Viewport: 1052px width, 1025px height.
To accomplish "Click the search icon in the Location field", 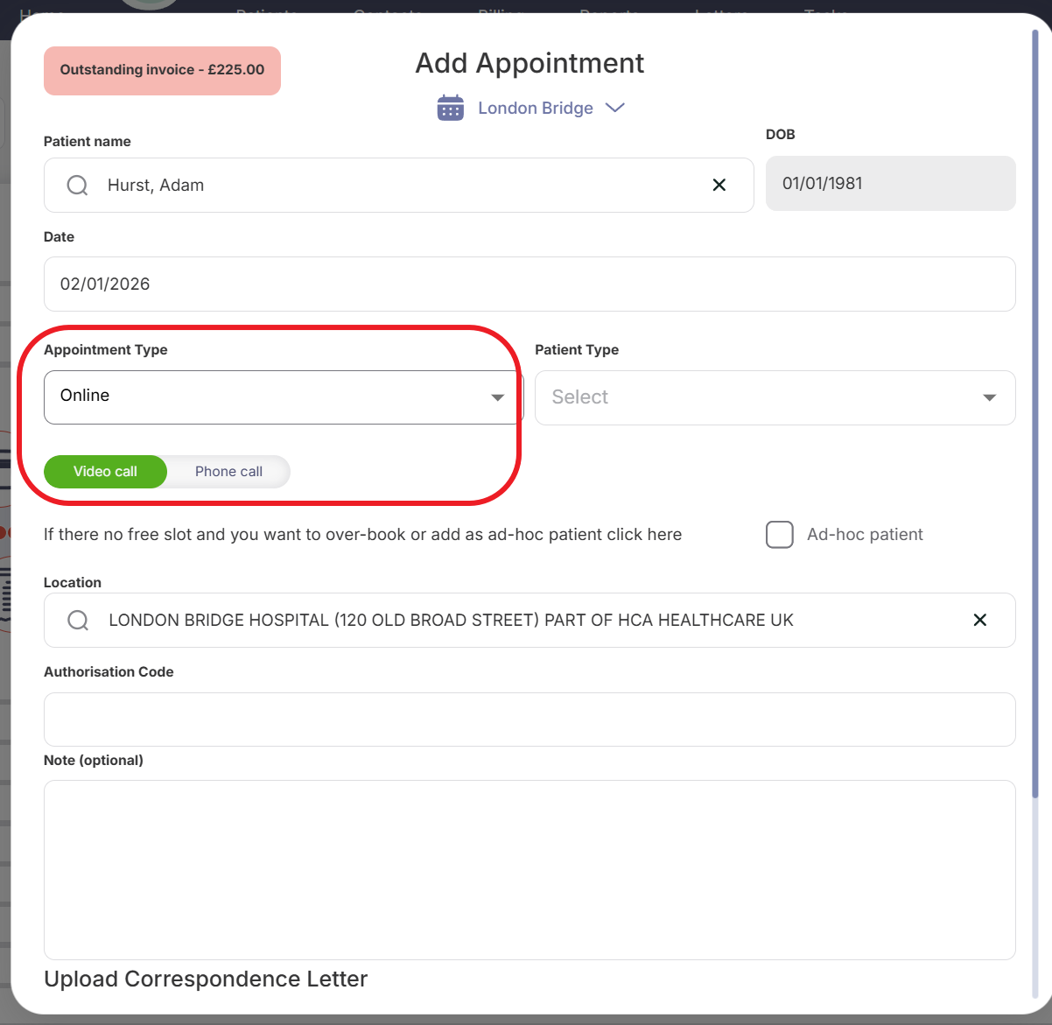I will pyautogui.click(x=78, y=621).
